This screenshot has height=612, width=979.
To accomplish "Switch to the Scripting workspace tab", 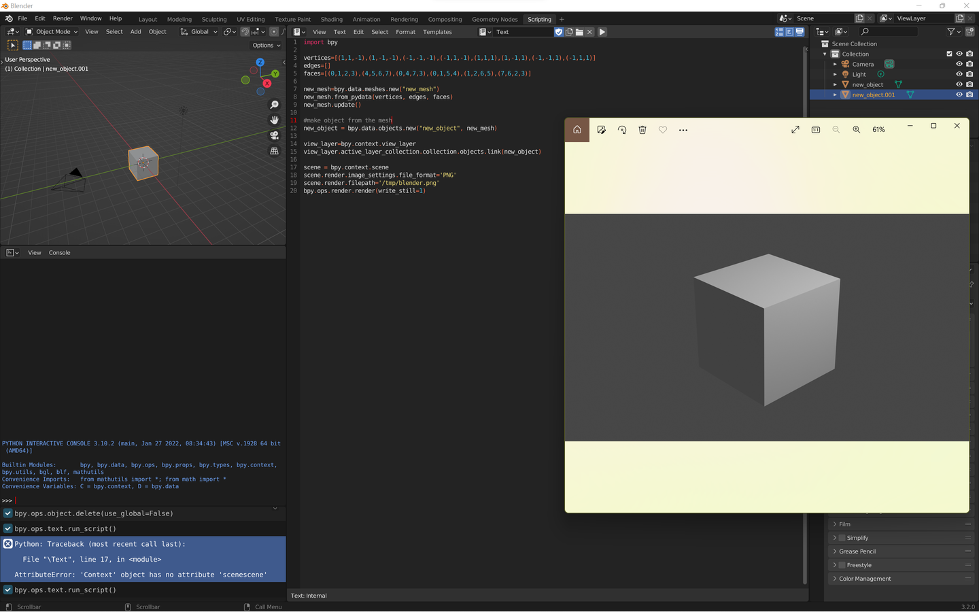I will [539, 19].
